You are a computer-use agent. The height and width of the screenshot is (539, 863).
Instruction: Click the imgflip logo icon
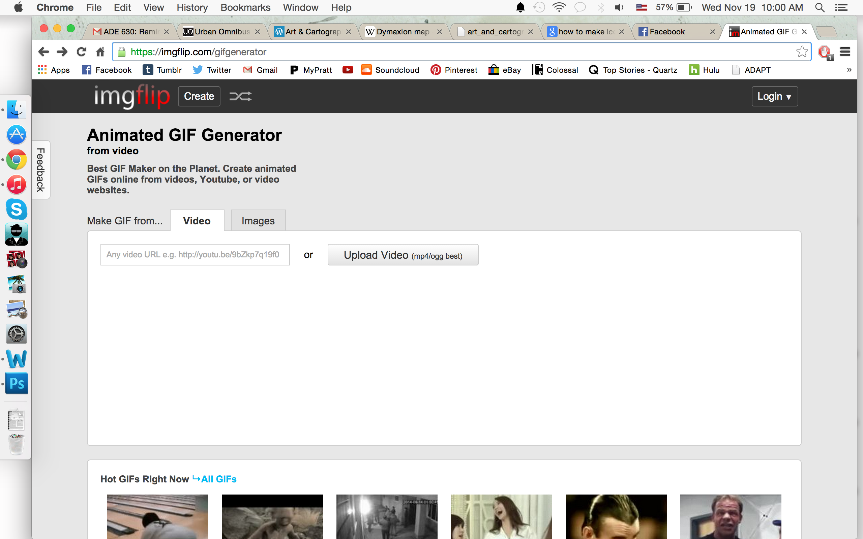point(131,96)
